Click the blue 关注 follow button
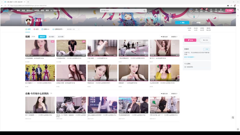Image resolution: width=240 pixels, height=135 pixels. 182,22
